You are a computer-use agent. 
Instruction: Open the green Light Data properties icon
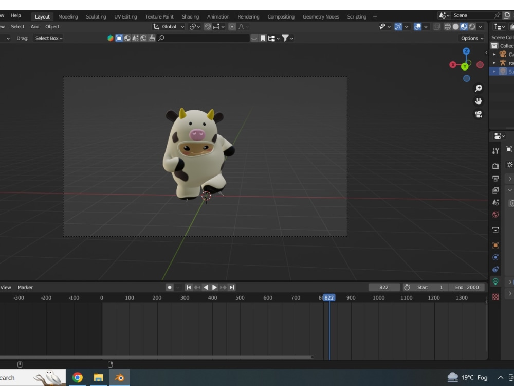[495, 282]
